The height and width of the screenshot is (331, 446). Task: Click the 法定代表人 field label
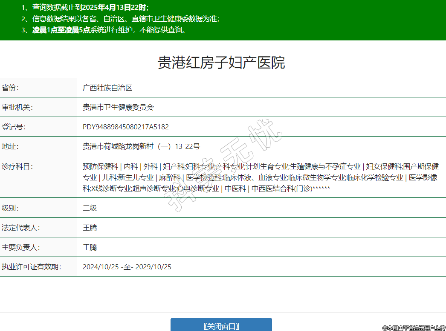(x=21, y=228)
